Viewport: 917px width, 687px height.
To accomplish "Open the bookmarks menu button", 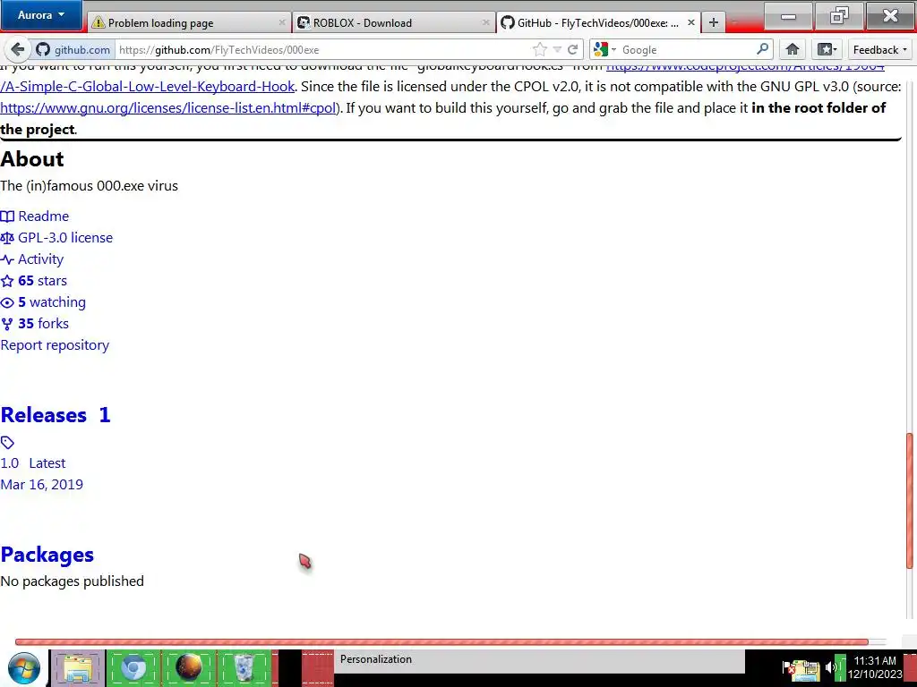I will 827,50.
